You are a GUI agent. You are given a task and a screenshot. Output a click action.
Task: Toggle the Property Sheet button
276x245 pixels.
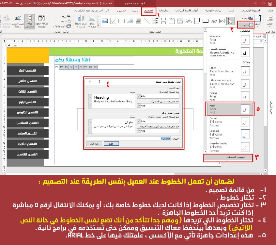click(29, 22)
